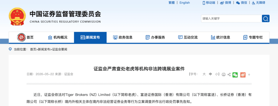Click the 专题专栏 page icon

tap(245, 37)
